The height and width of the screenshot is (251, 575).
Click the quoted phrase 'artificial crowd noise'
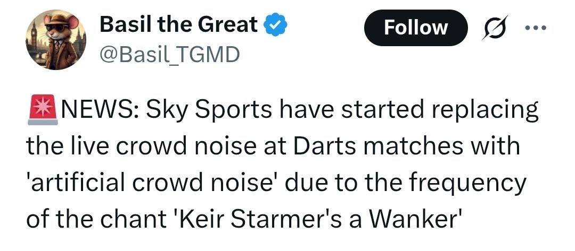(153, 183)
